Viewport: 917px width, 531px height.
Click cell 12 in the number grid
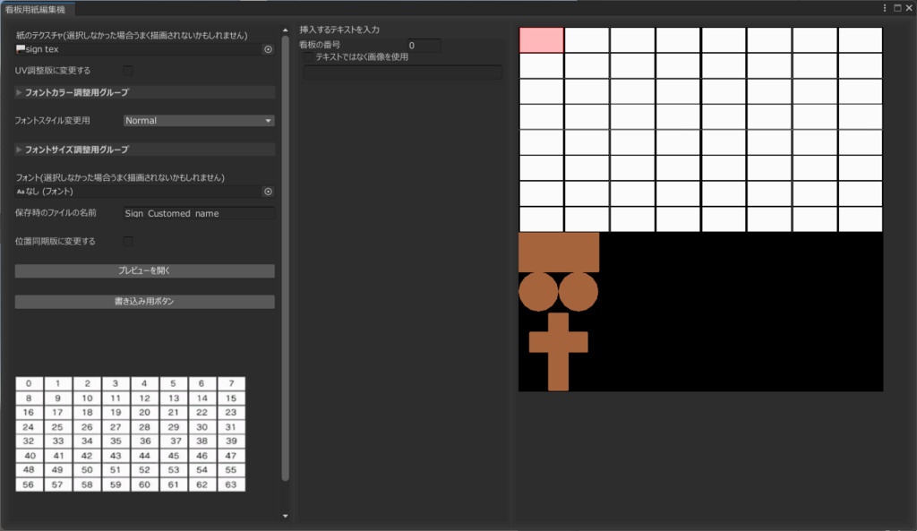tap(144, 398)
